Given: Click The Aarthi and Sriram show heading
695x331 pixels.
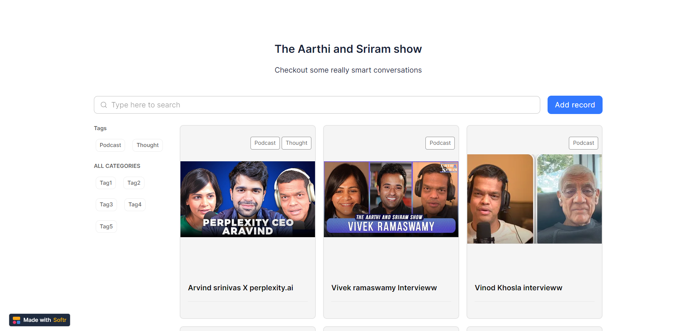Looking at the screenshot, I should (348, 49).
